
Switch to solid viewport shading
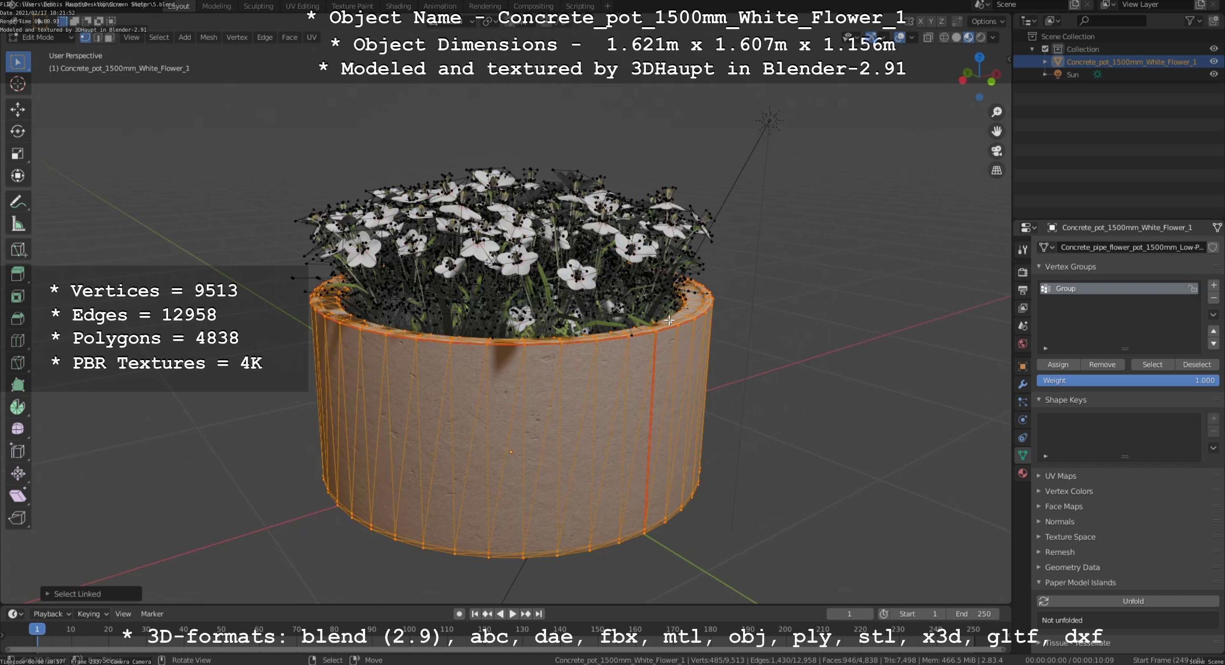click(x=956, y=37)
